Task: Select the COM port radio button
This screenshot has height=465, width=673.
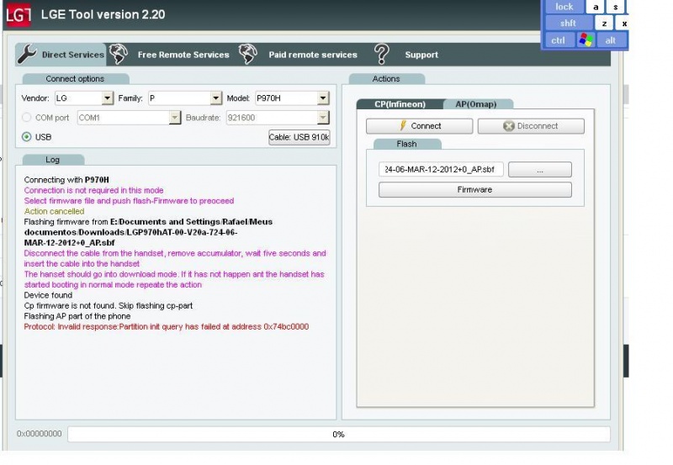Action: (27, 117)
